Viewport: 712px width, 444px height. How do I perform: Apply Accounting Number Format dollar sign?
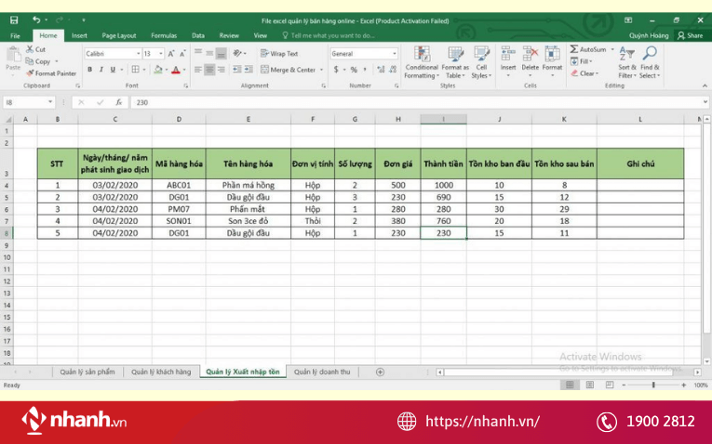(x=336, y=70)
